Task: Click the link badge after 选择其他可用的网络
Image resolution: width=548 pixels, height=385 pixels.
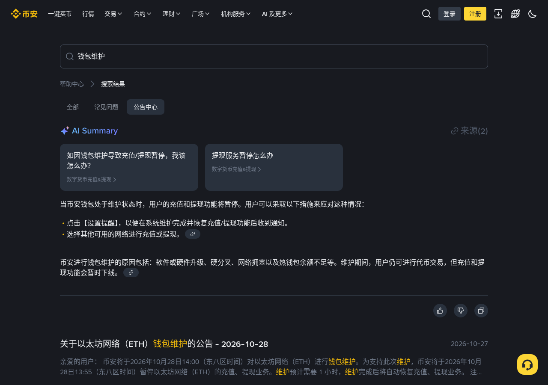Action: click(x=193, y=234)
